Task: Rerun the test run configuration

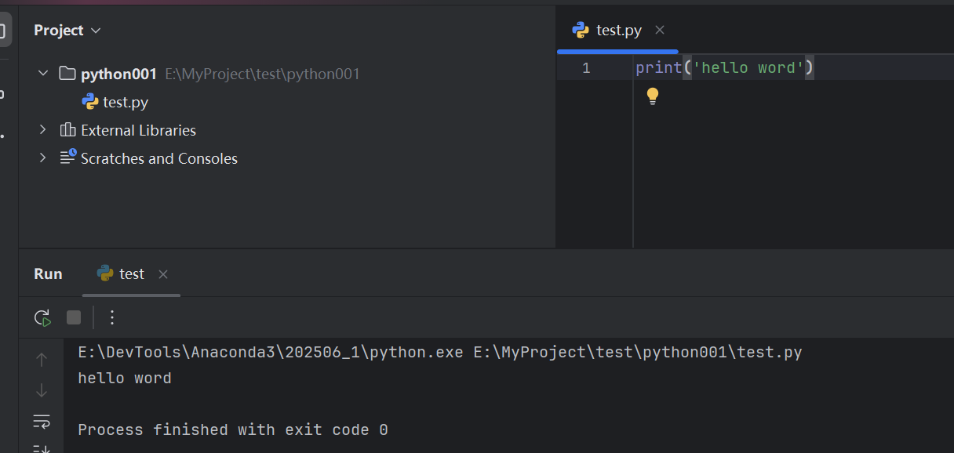Action: [x=42, y=317]
